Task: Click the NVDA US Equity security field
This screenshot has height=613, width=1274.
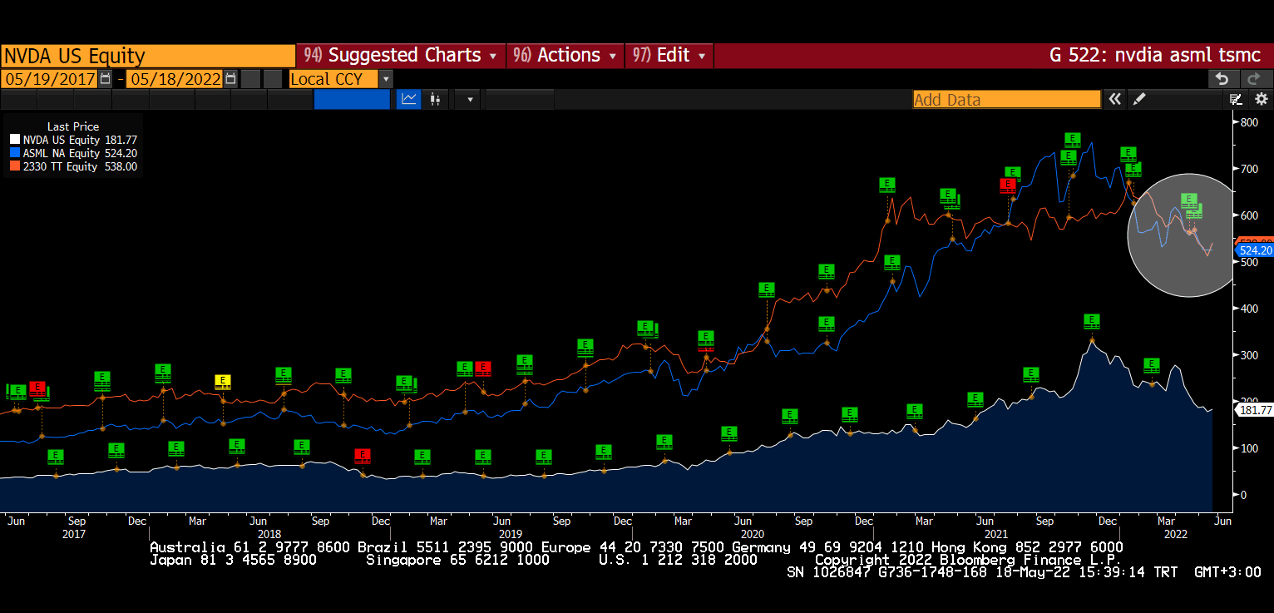Action: [x=148, y=56]
